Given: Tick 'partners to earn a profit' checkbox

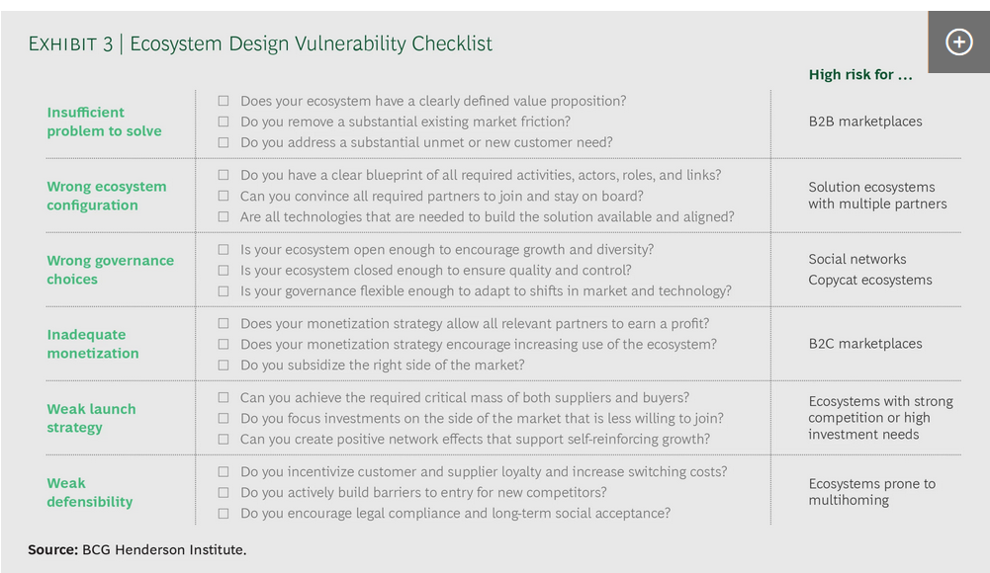Looking at the screenshot, I should click(x=224, y=323).
